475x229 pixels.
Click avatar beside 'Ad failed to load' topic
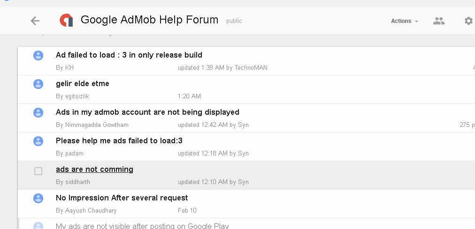[x=38, y=56]
